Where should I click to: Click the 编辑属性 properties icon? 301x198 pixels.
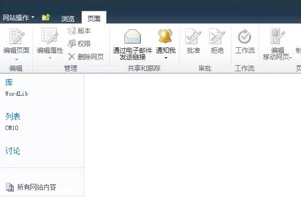pyautogui.click(x=50, y=36)
